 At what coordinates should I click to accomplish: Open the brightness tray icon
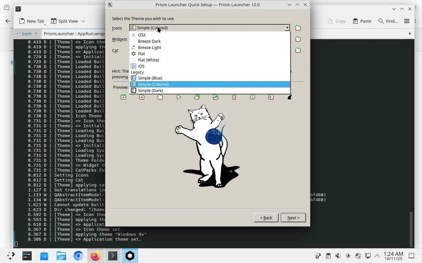pyautogui.click(x=348, y=256)
